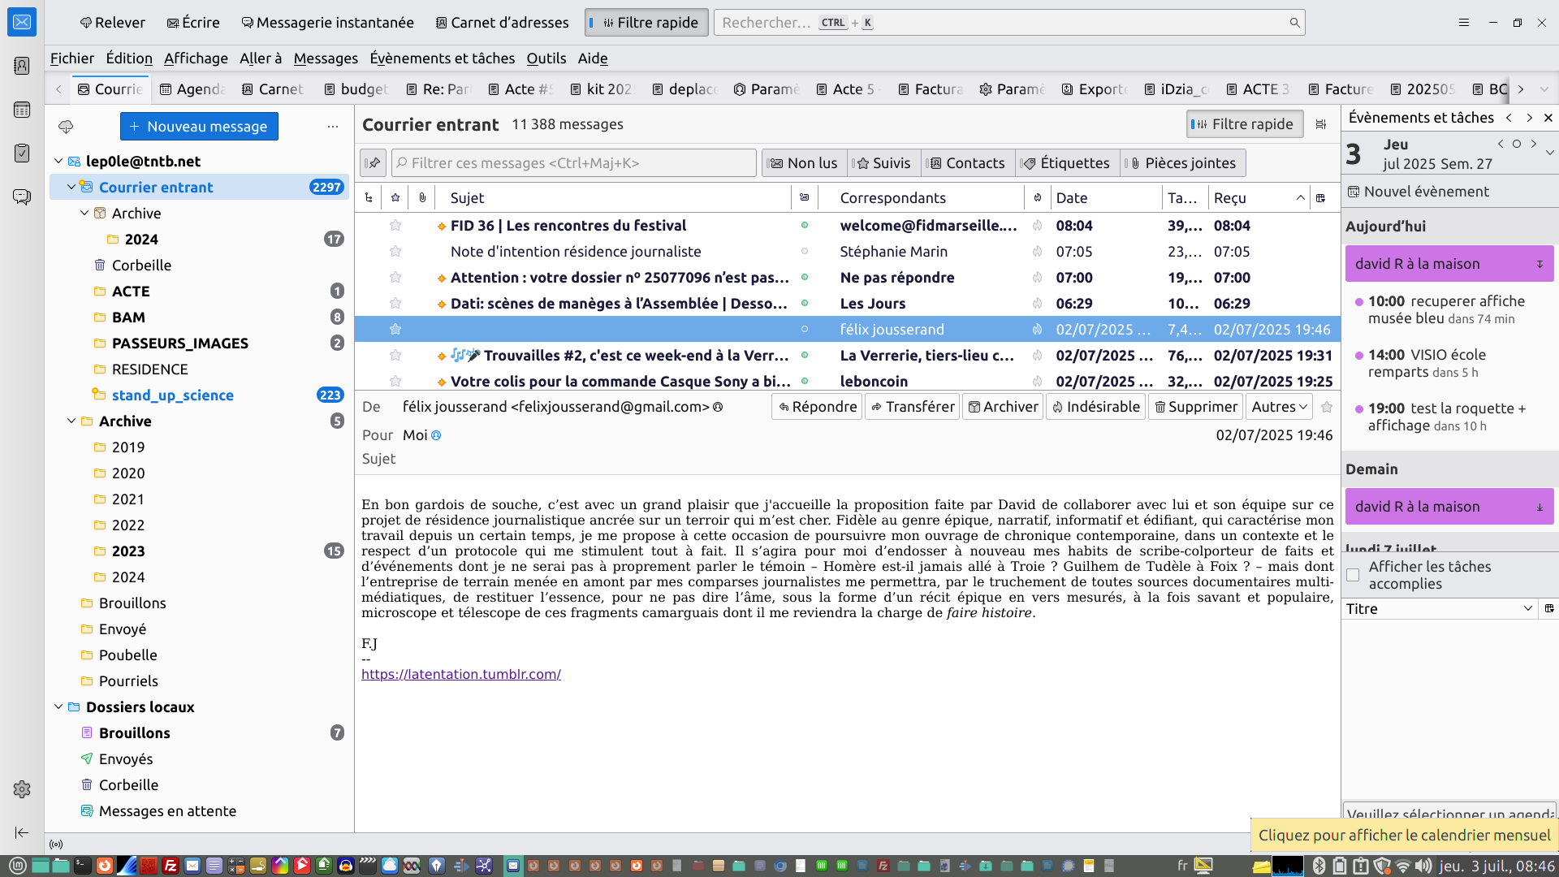Collapse the Courrier entrant folder tree
Screen dimensions: 1559x877
[71, 188]
